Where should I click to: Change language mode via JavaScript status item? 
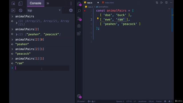click(142, 101)
